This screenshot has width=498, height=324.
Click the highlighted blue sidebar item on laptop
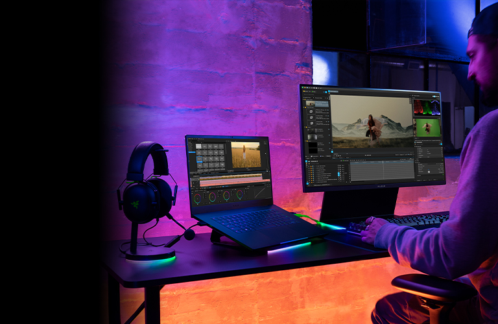tap(192, 152)
